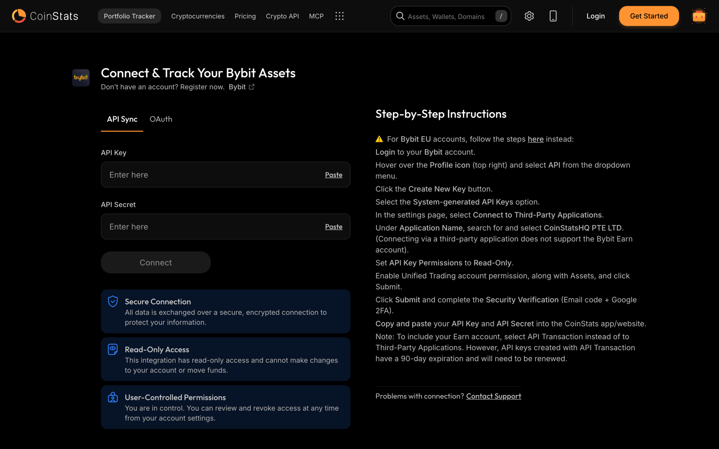Open Cryptocurrencies menu item

[198, 16]
